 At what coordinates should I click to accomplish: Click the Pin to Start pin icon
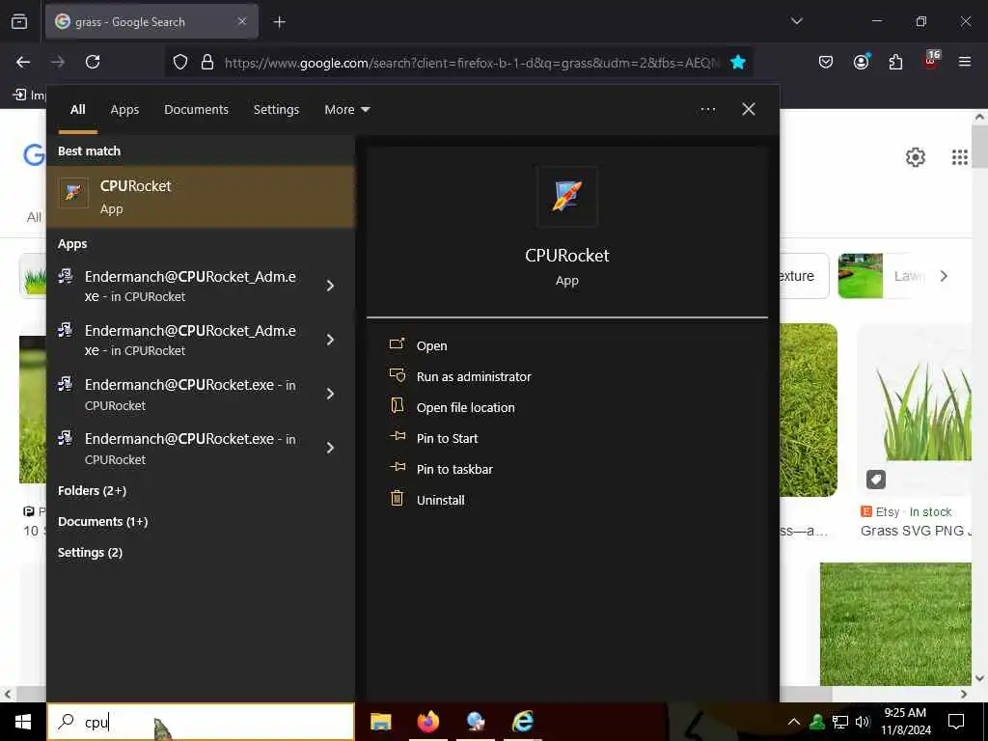coord(397,435)
